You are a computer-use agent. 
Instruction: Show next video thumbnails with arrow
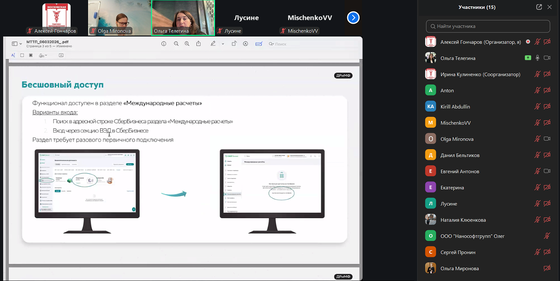353,18
